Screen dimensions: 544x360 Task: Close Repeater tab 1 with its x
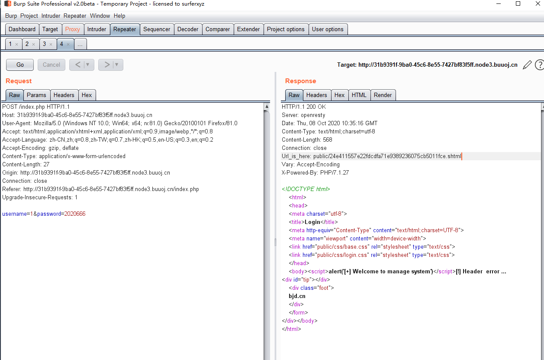[x=16, y=44]
